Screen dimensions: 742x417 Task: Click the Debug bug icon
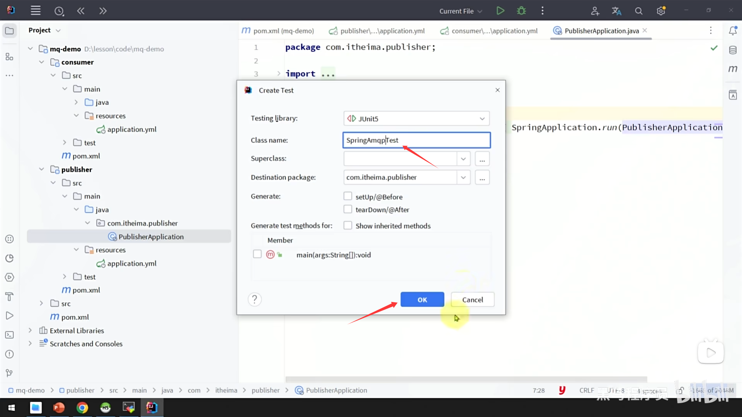point(521,11)
